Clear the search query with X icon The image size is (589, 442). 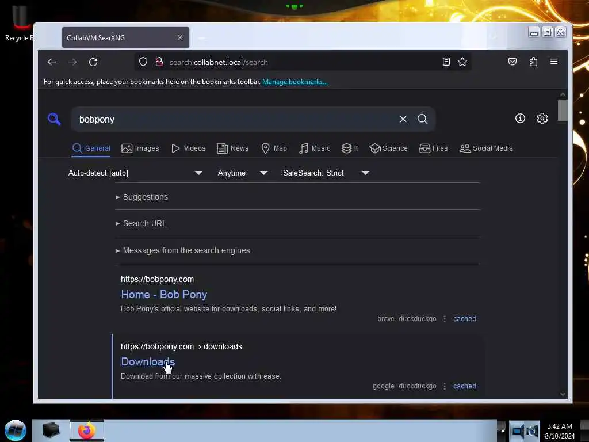(403, 119)
